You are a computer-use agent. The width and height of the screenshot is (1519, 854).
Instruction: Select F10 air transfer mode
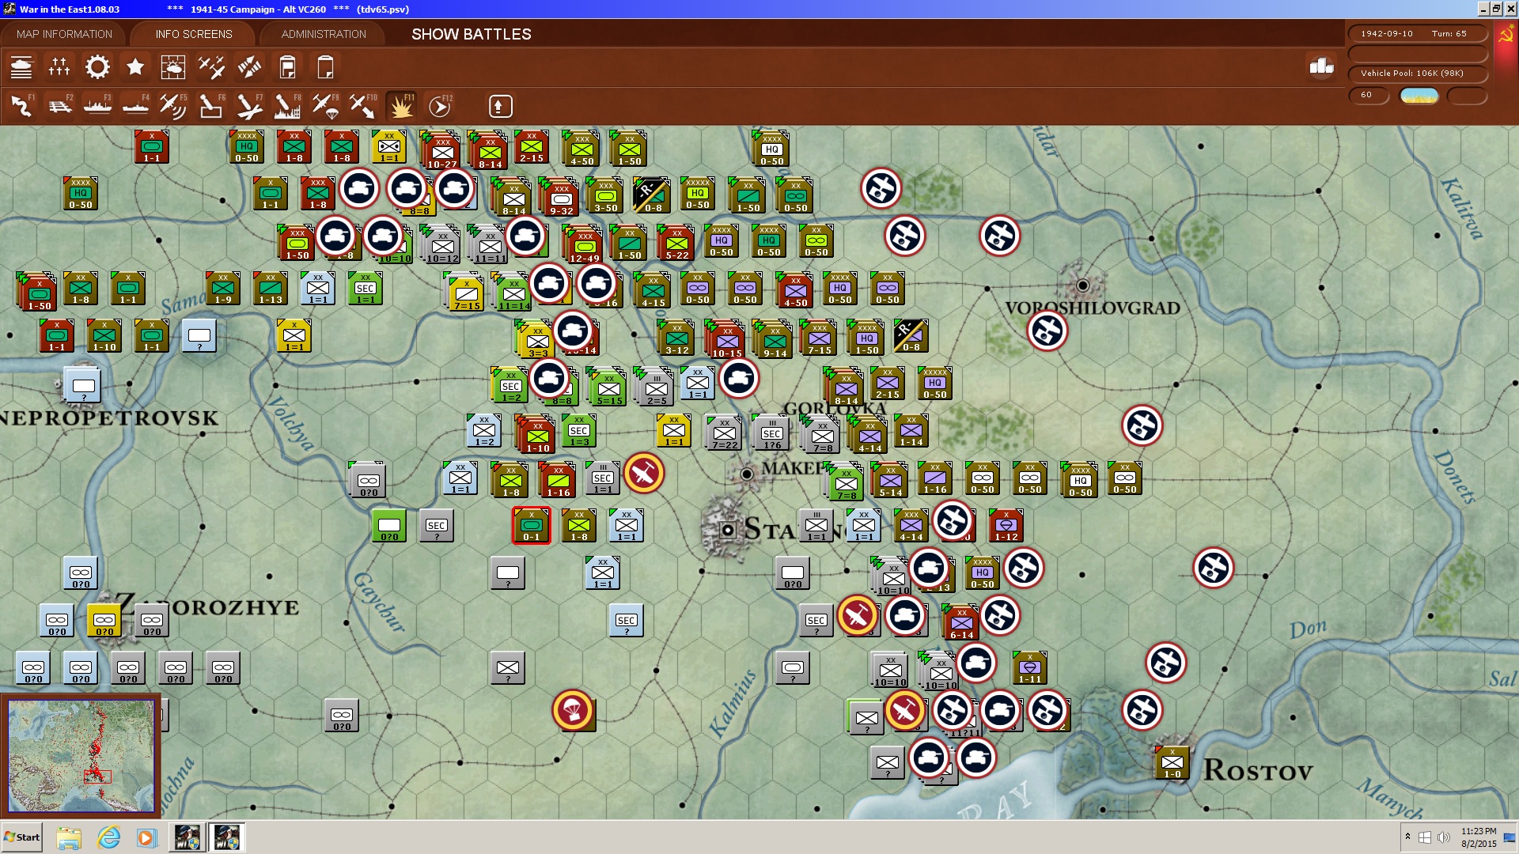pyautogui.click(x=363, y=105)
